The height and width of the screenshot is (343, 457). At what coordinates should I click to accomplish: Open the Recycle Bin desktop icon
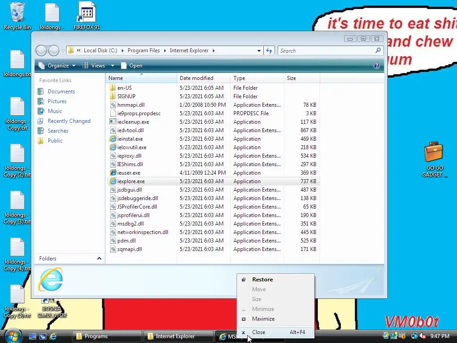[17, 16]
